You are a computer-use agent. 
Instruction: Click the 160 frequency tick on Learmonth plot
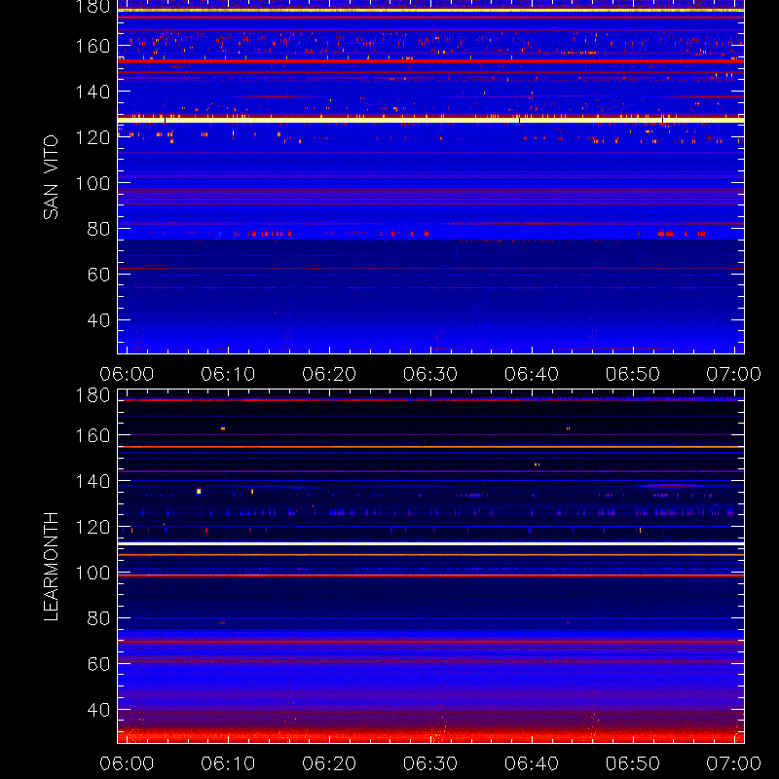[93, 435]
